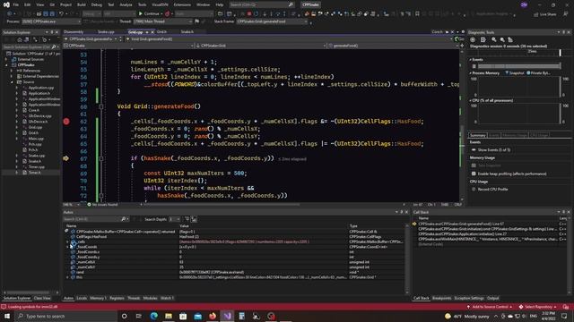This screenshot has height=322, width=574.
Task: Collapse the CPPSnake project node
Action: pyautogui.click(x=6, y=65)
